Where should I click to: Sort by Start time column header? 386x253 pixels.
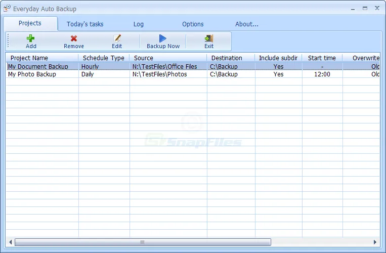pos(322,58)
